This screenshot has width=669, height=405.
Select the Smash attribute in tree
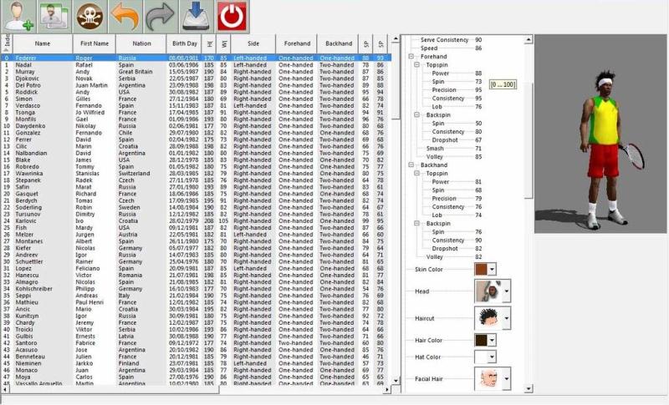[x=436, y=148]
